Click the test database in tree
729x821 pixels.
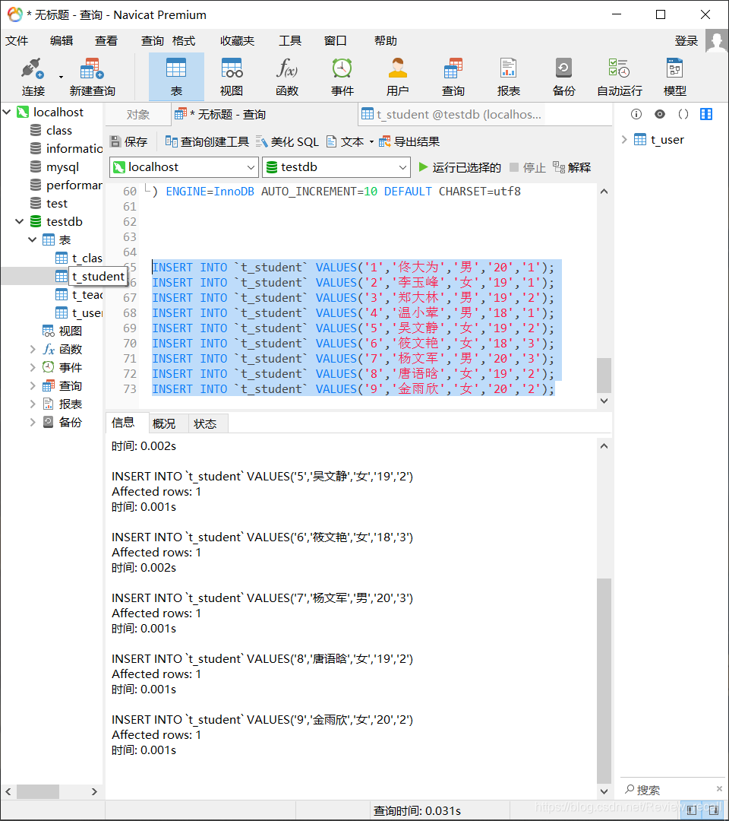click(56, 203)
